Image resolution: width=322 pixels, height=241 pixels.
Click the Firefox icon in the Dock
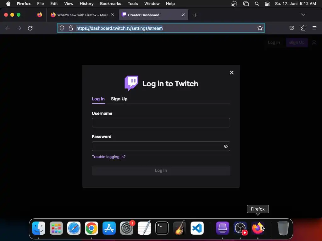258,228
